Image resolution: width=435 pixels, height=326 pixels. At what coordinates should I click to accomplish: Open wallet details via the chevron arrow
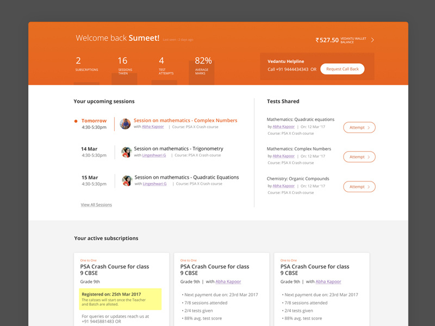[x=372, y=40]
